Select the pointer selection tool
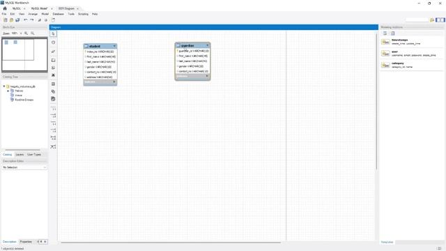Image resolution: width=446 pixels, height=251 pixels. [x=53, y=34]
